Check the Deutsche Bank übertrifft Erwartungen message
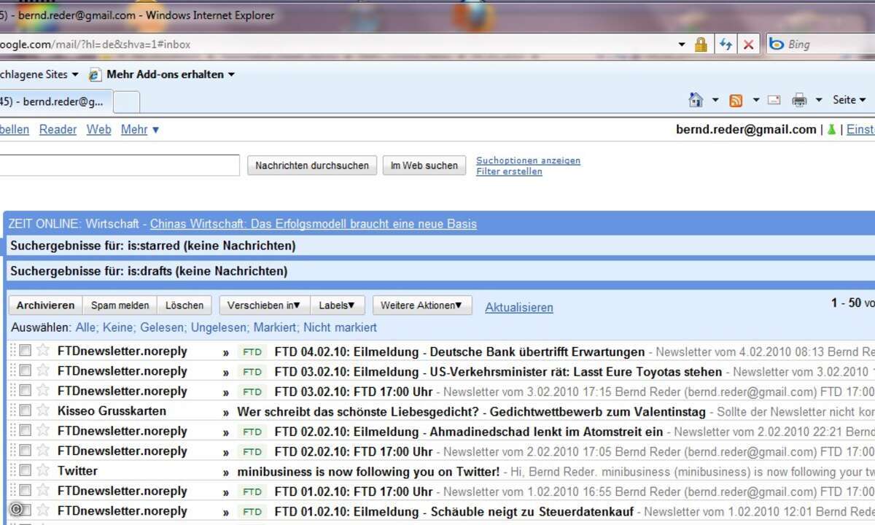875x525 pixels. pyautogui.click(x=26, y=351)
